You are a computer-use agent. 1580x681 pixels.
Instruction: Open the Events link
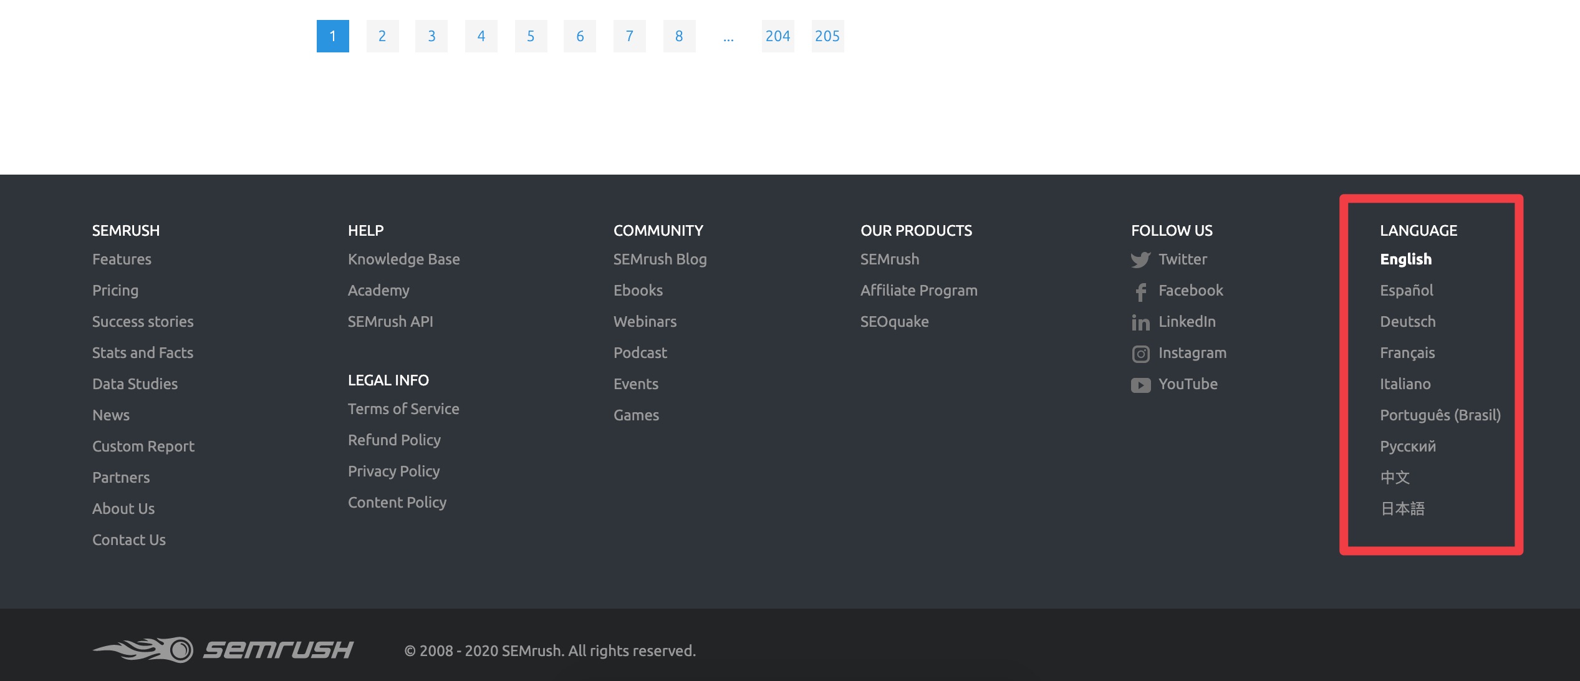click(635, 384)
